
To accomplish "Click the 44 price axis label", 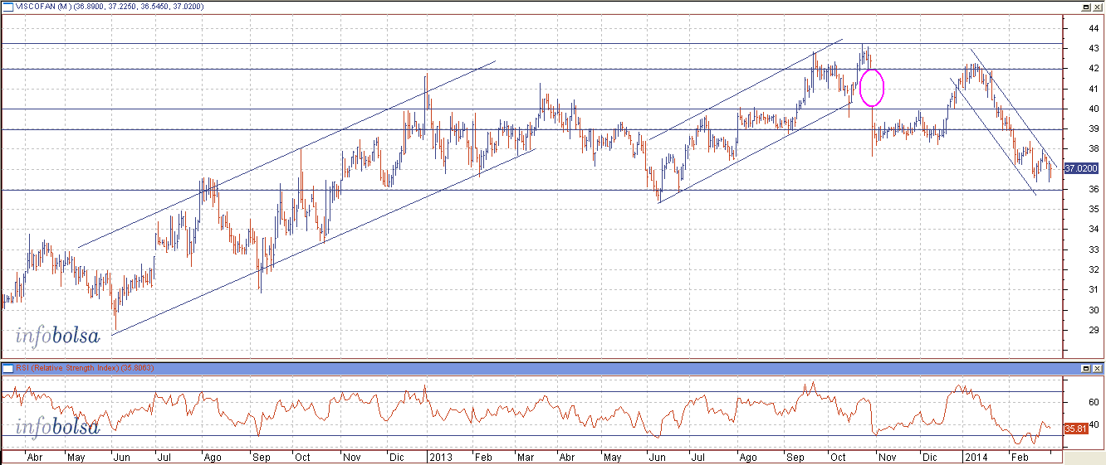I will (x=1094, y=29).
